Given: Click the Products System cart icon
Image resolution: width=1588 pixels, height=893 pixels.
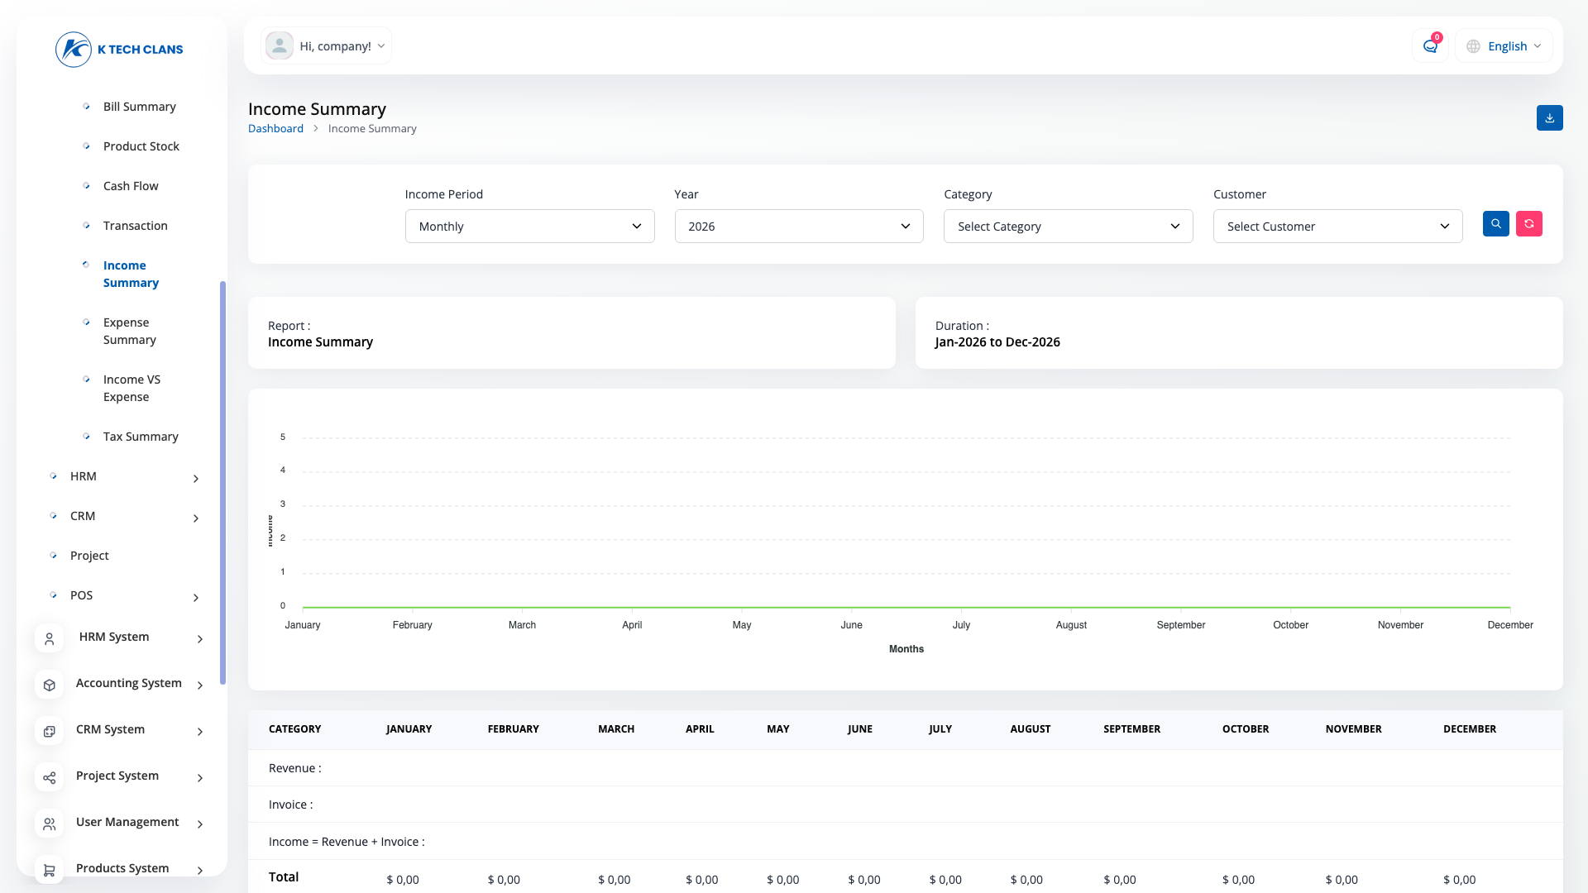Looking at the screenshot, I should 50,870.
